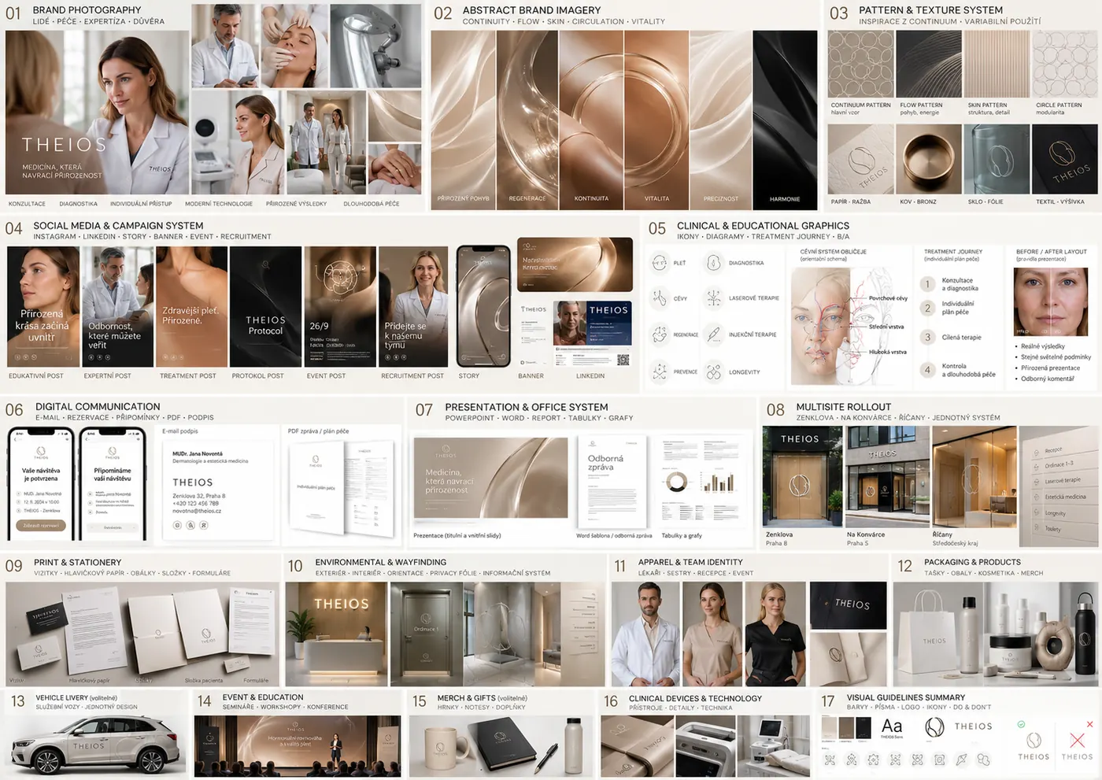This screenshot has height=780, width=1102.
Task: Click the 'Povrchové cévy' diagram label
Action: [x=888, y=298]
